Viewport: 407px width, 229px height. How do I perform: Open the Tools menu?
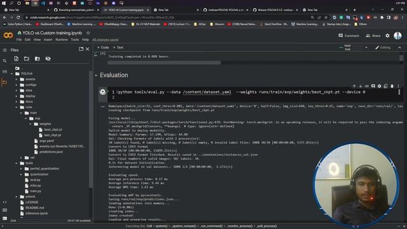point(75,39)
